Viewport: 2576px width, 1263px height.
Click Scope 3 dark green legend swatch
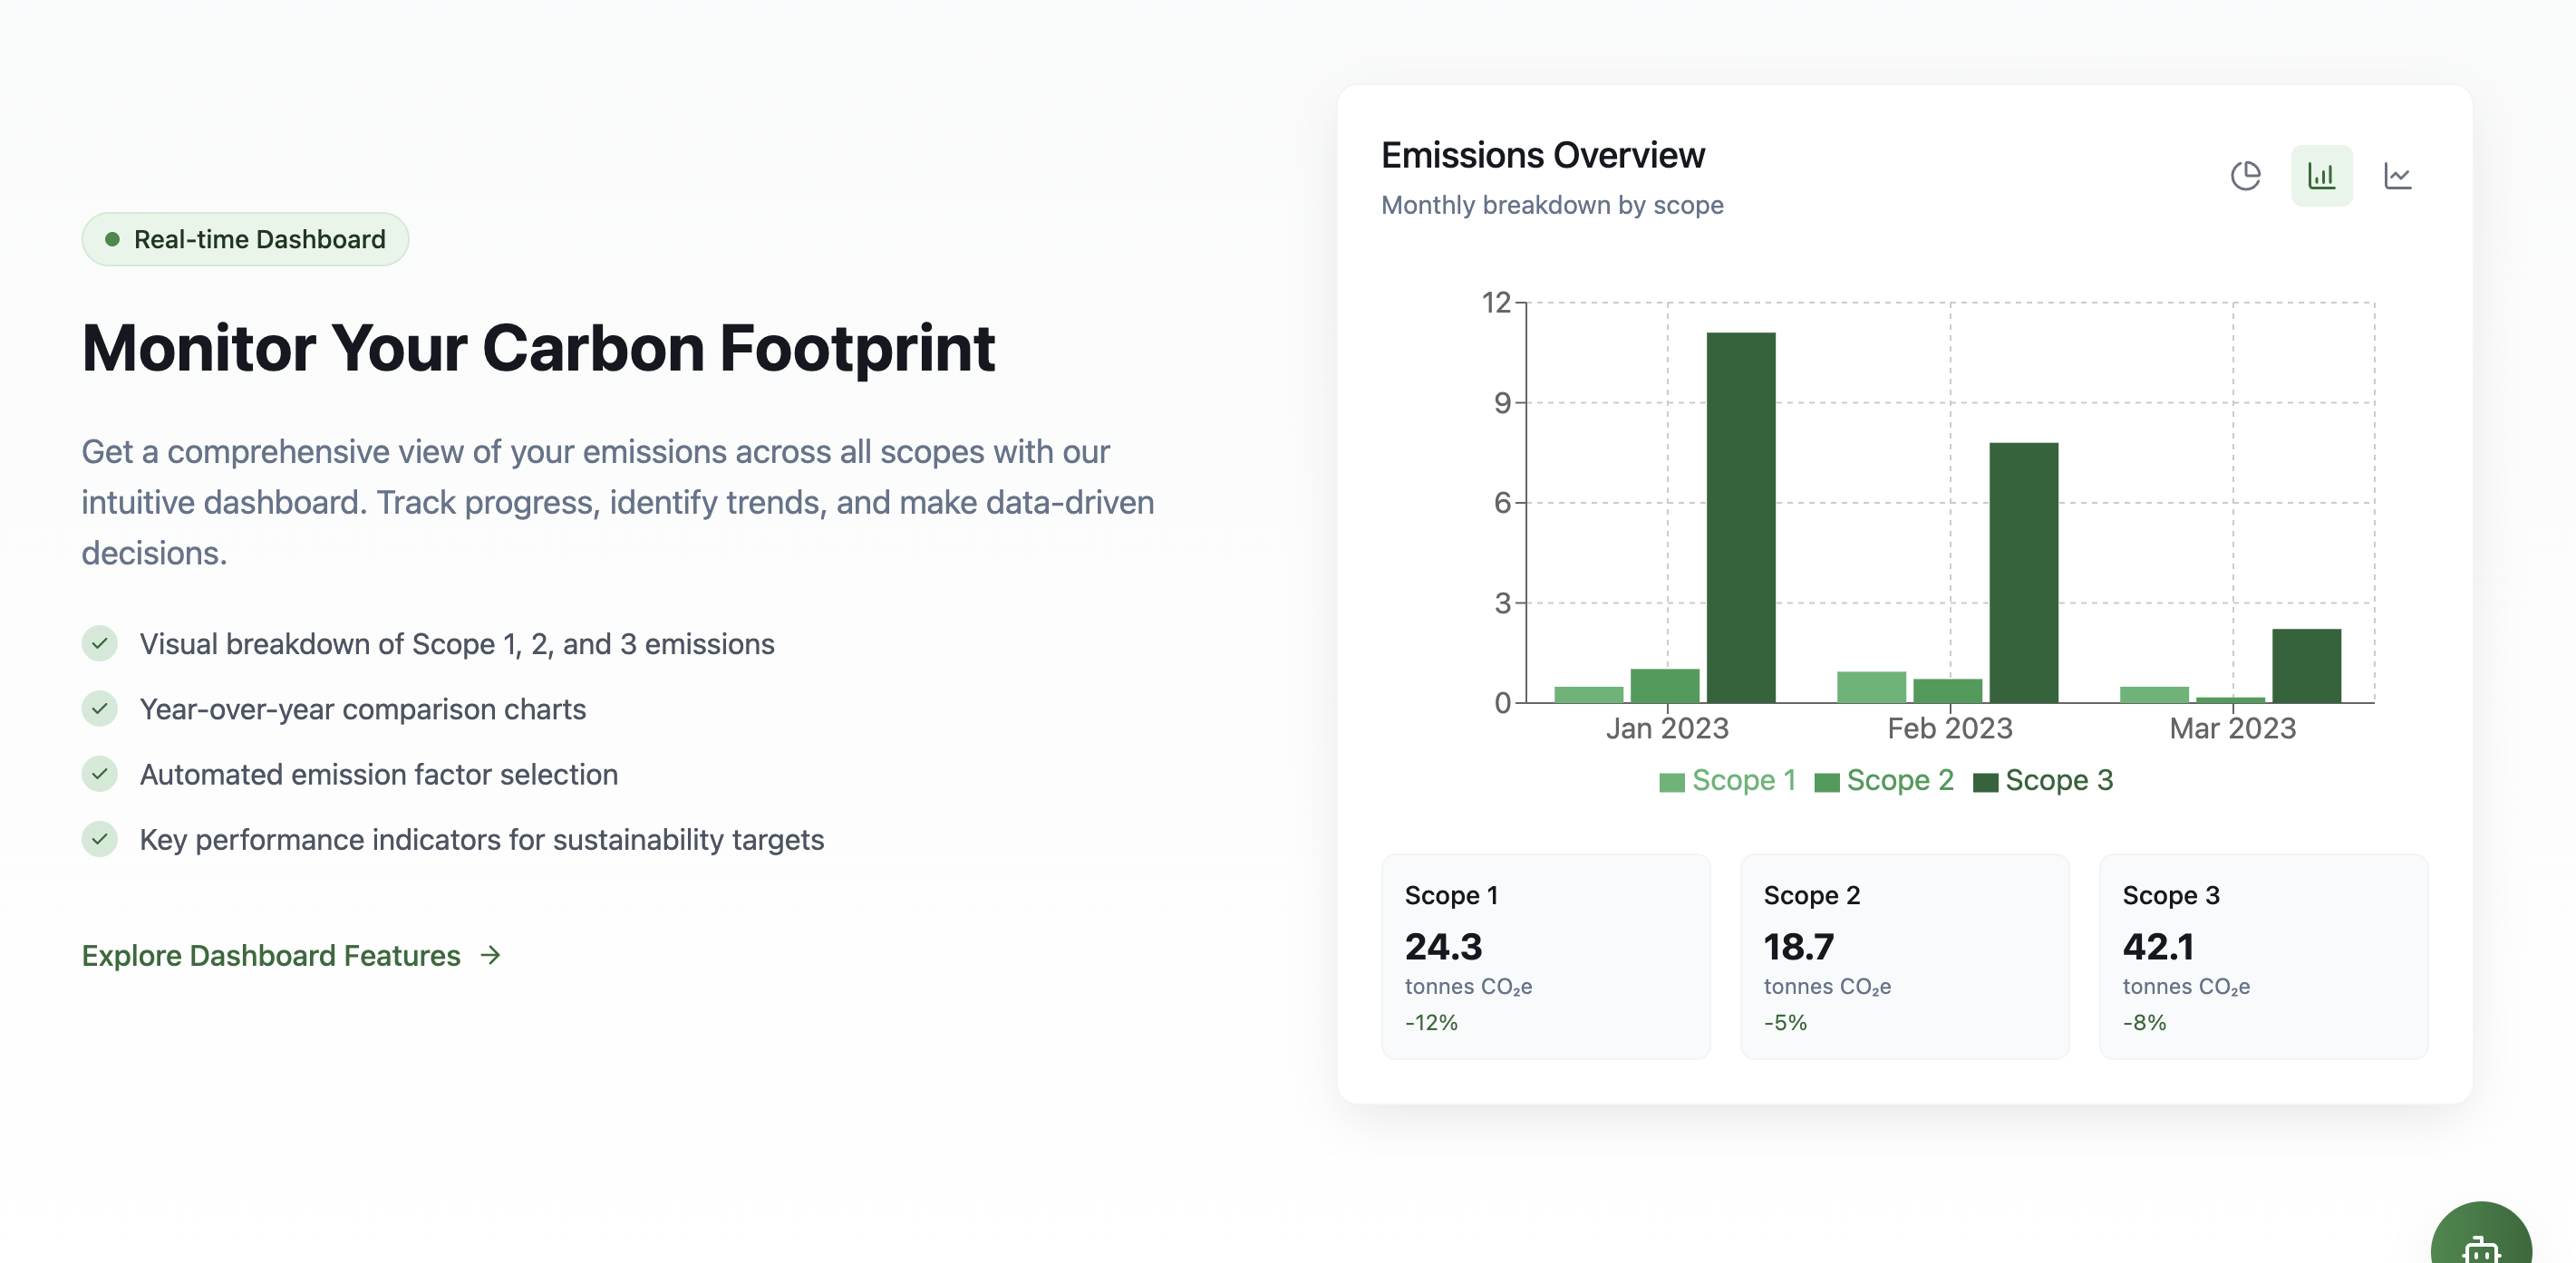(1985, 783)
